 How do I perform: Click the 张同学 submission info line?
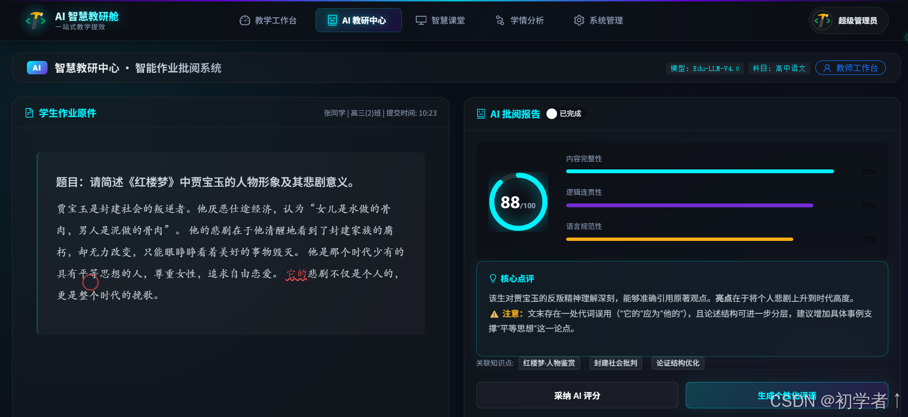(380, 113)
